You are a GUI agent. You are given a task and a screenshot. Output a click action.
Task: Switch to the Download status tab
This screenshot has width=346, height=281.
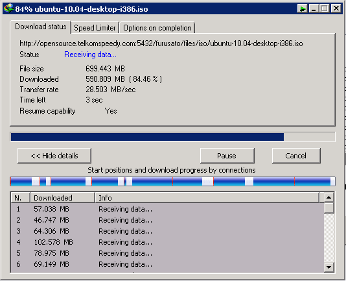[x=40, y=27]
